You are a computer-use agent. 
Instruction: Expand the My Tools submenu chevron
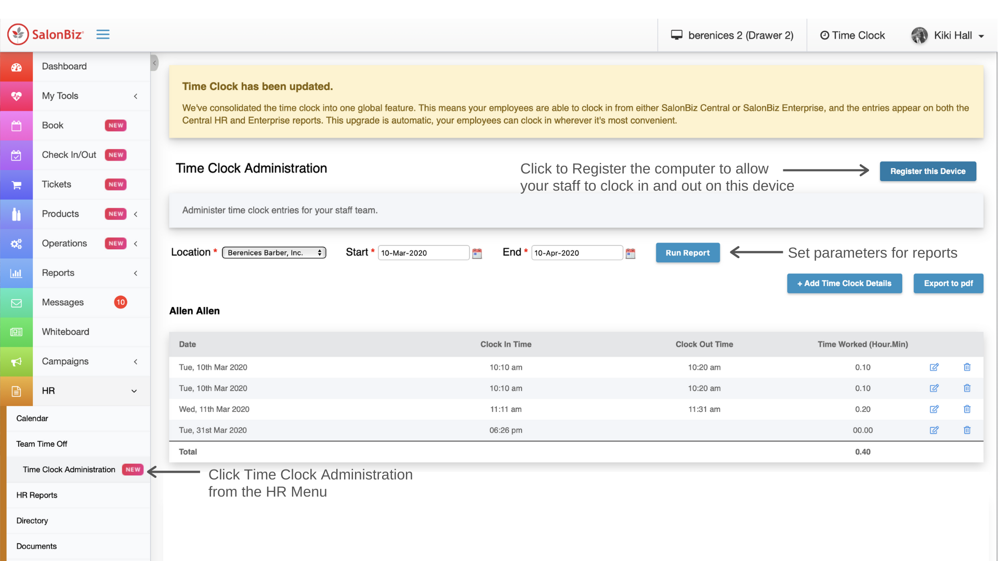136,96
